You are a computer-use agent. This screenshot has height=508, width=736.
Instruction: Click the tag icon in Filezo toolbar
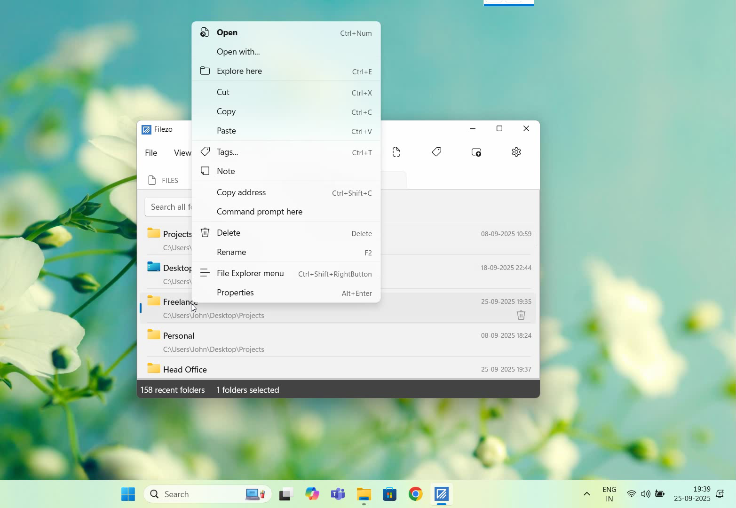[436, 152]
